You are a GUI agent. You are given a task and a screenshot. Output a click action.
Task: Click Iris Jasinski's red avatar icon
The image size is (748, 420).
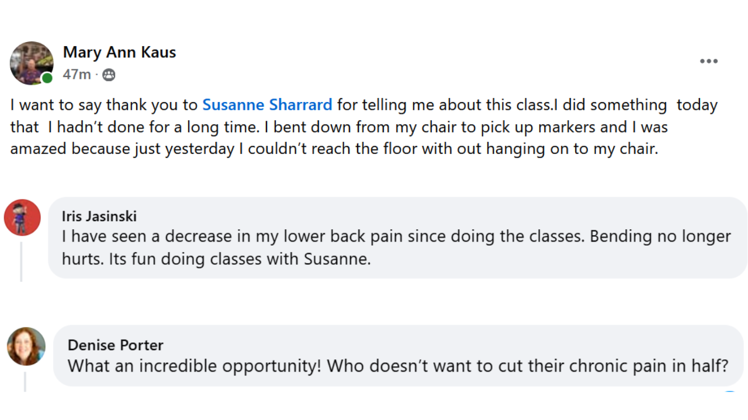coord(22,218)
